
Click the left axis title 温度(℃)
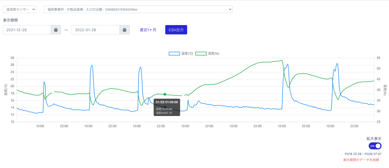click(5, 90)
